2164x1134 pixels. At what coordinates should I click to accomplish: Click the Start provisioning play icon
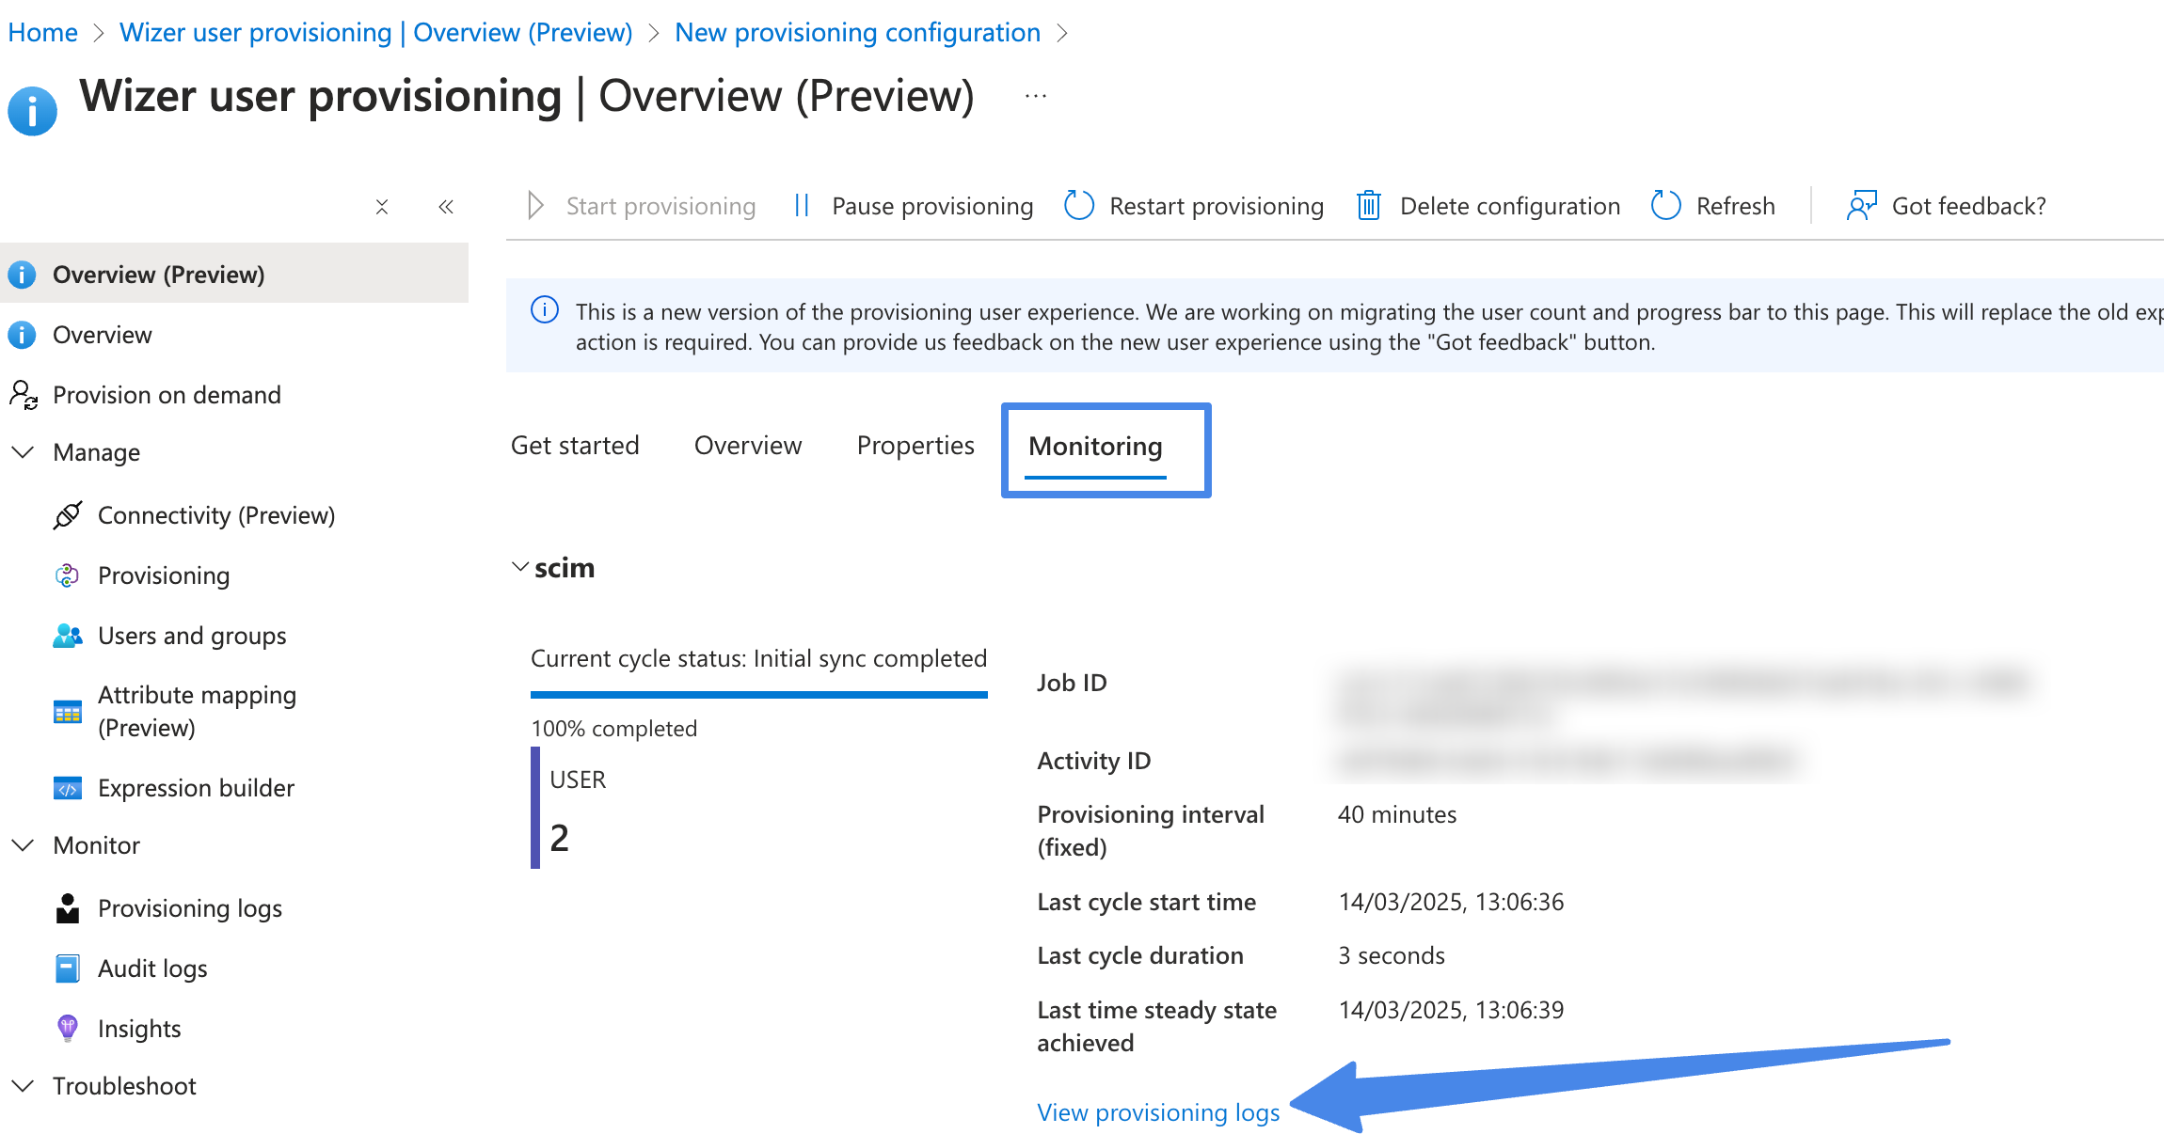pyautogui.click(x=535, y=206)
